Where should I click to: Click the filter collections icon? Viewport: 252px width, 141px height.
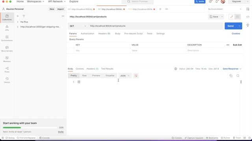click(x=24, y=16)
